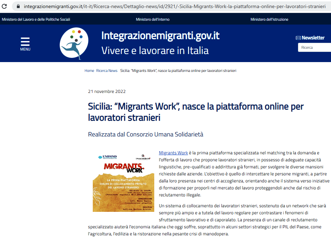This screenshot has height=242, width=331.
Task: Click the padlock site security icon
Action: pos(18,6)
